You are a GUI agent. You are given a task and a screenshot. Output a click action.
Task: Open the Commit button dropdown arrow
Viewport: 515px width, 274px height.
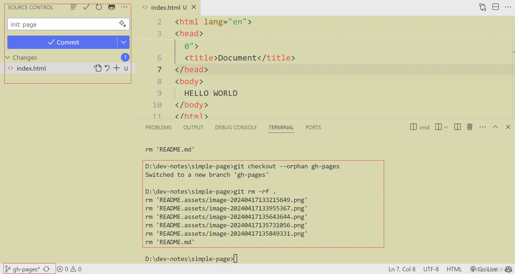124,42
